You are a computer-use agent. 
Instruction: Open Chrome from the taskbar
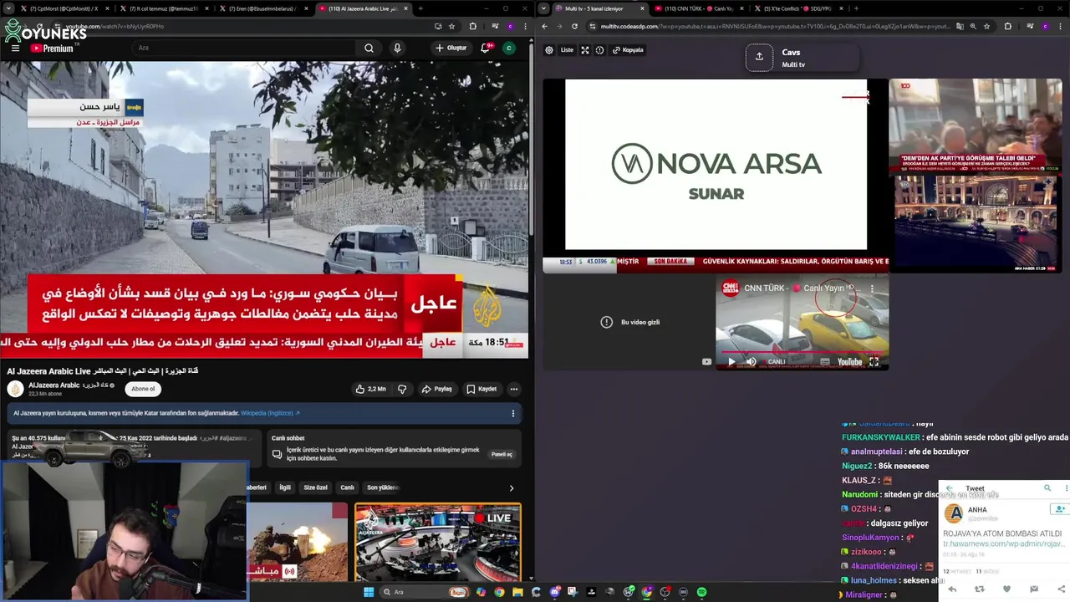pos(499,592)
